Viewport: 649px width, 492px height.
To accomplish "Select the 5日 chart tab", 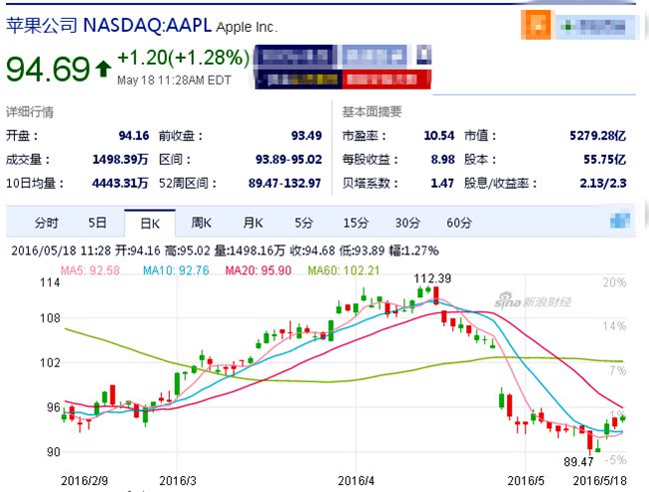I will [x=97, y=222].
